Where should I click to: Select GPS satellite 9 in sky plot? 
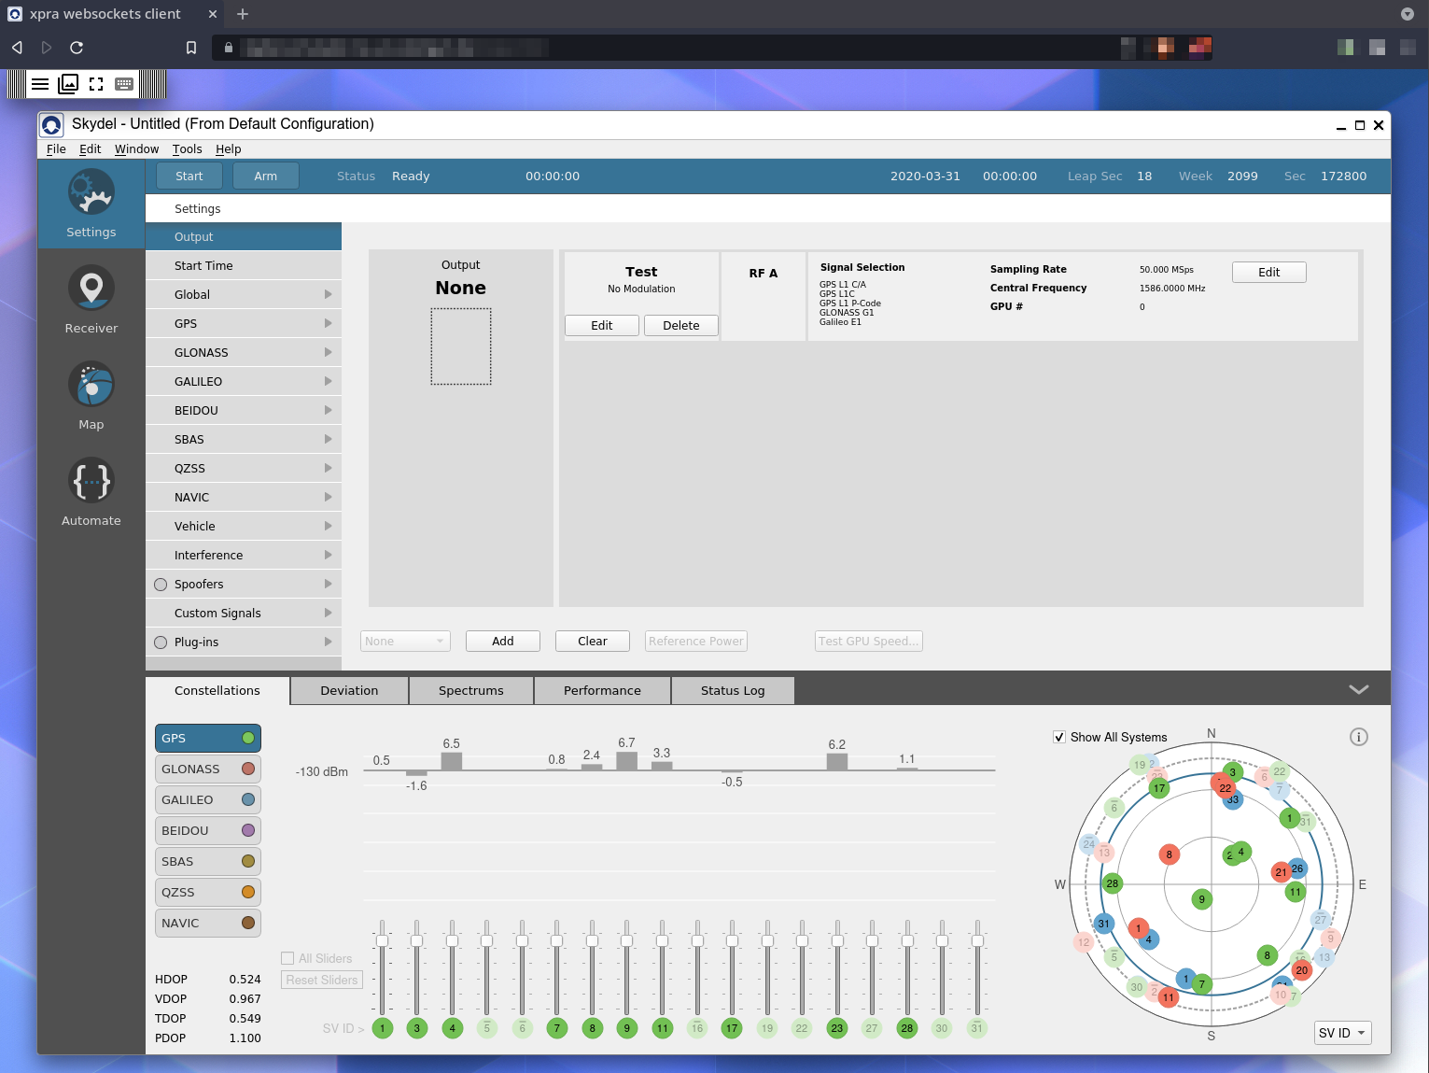pyautogui.click(x=1202, y=899)
